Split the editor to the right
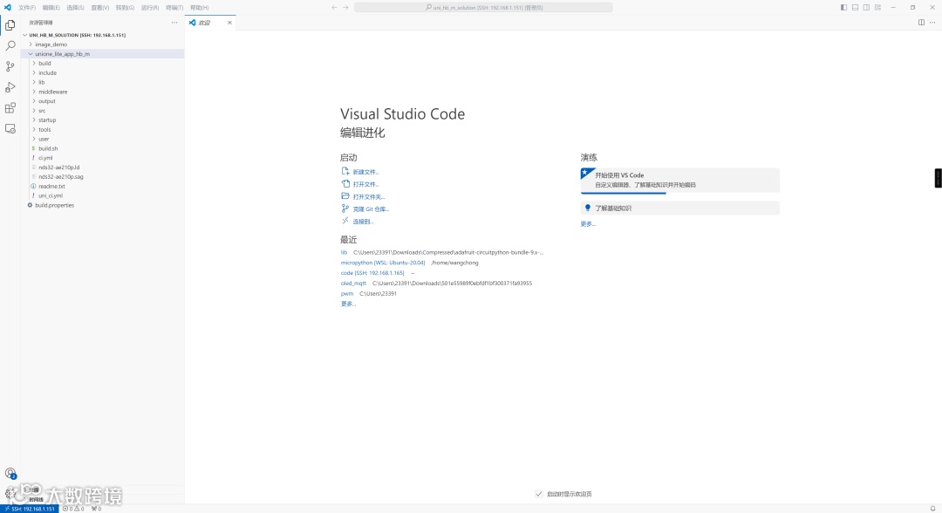The image size is (942, 513). click(x=921, y=22)
